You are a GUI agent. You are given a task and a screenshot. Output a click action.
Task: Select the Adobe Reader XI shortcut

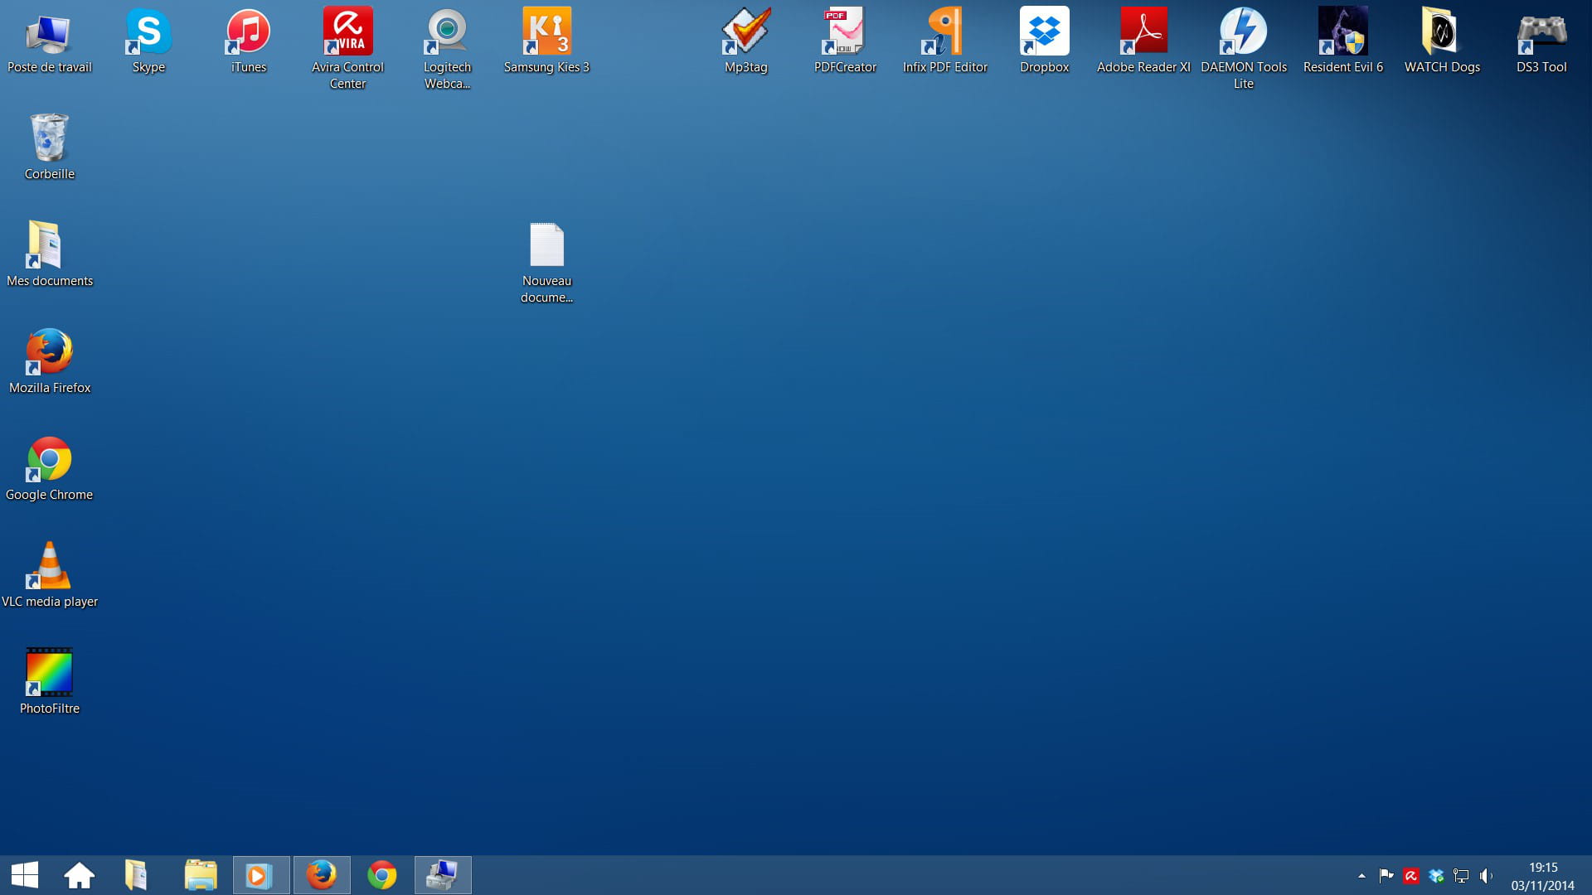tap(1143, 41)
